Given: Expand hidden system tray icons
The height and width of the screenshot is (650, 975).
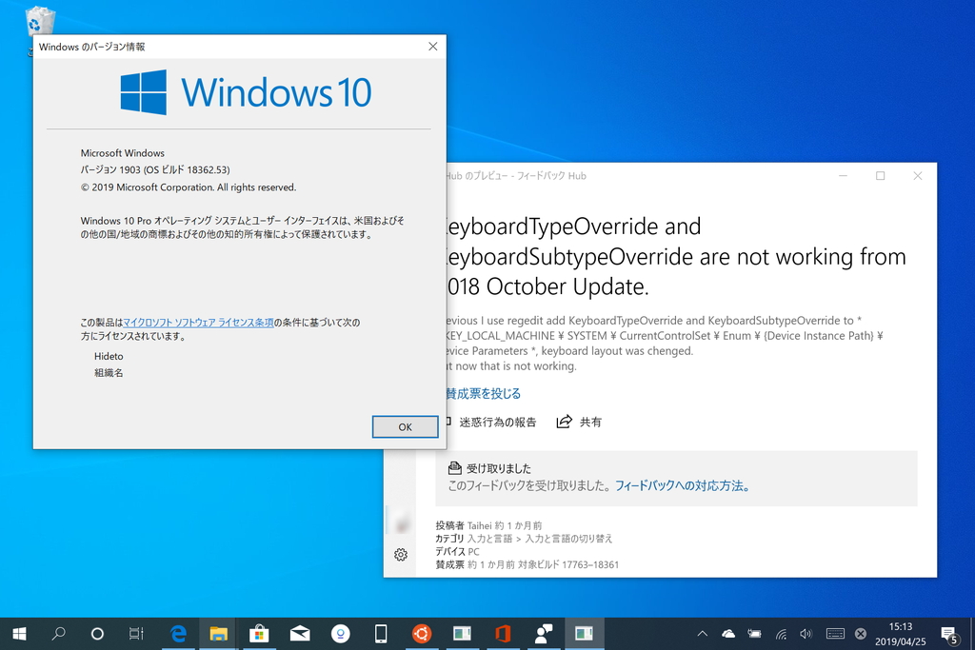Looking at the screenshot, I should (704, 633).
